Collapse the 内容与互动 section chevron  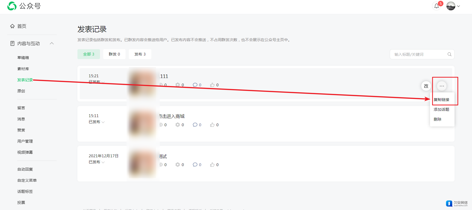(x=52, y=43)
